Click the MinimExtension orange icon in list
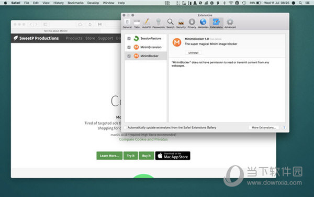The height and width of the screenshot is (197, 314). (x=136, y=47)
